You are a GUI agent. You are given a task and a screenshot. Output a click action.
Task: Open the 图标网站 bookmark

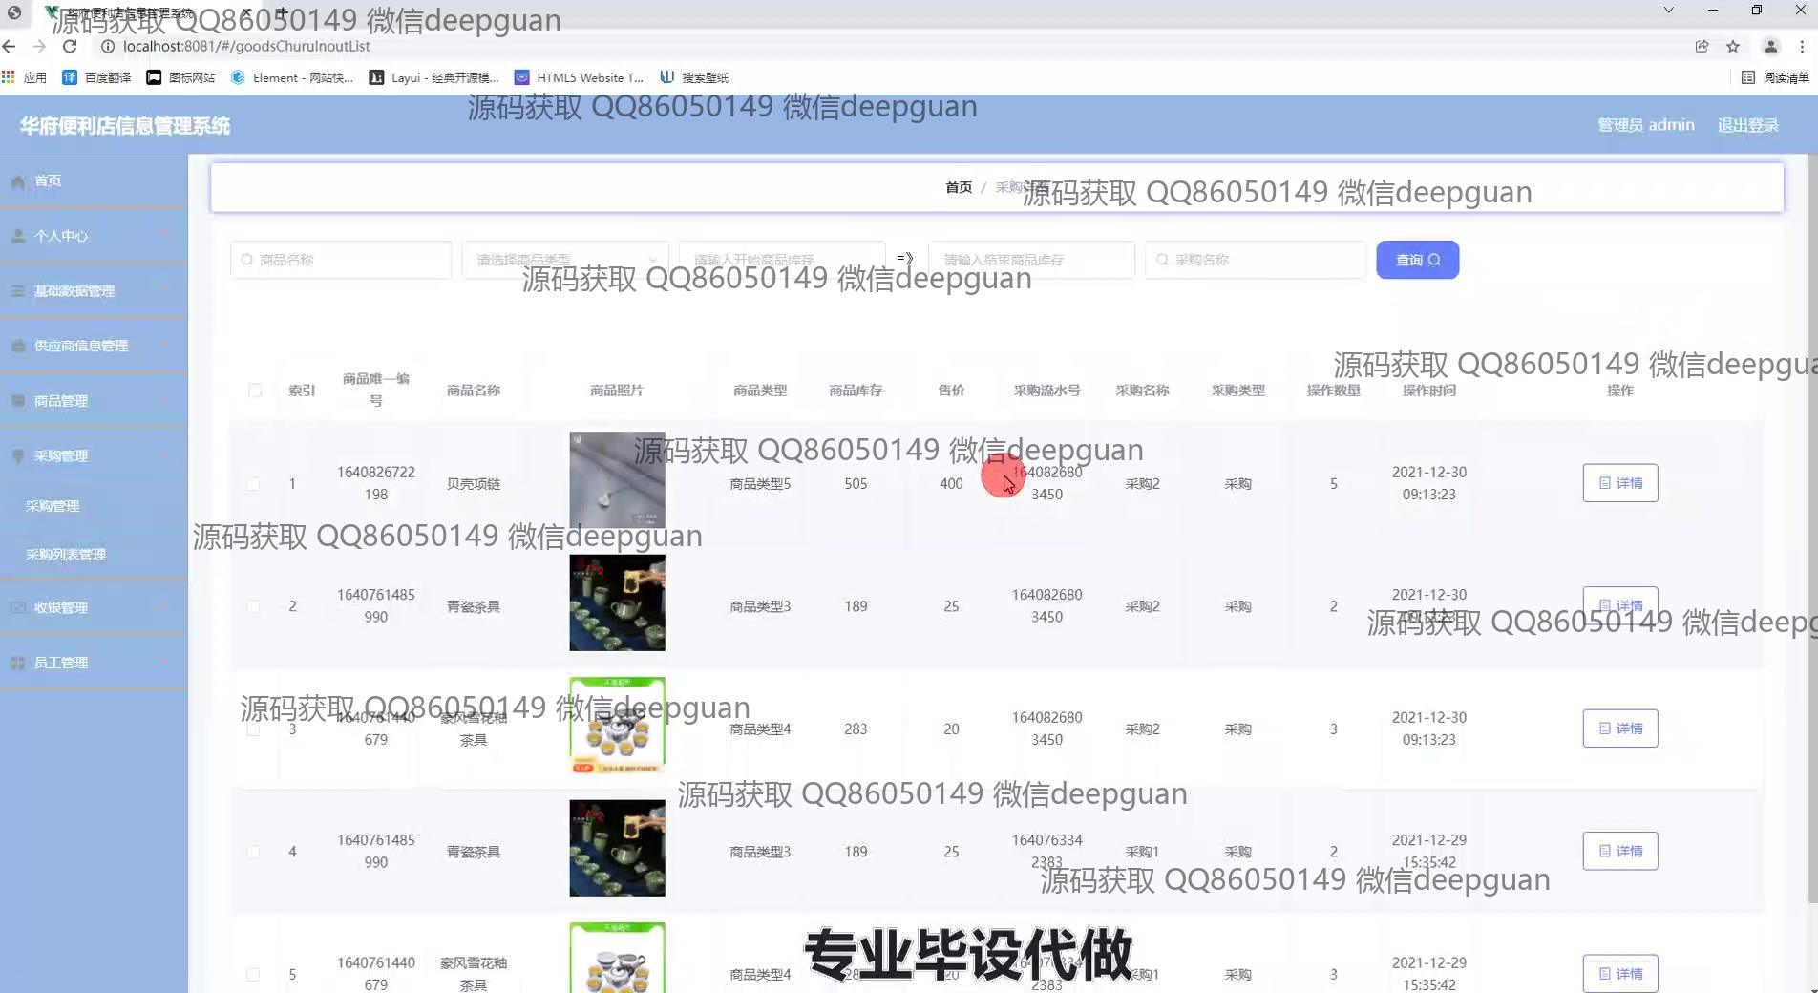(180, 77)
